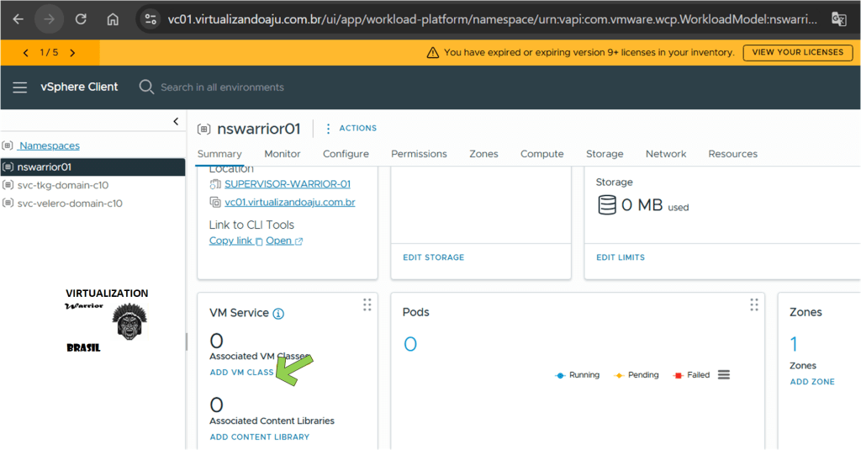Click the drag handle on Pods card
This screenshot has height=450, width=861.
click(x=753, y=304)
